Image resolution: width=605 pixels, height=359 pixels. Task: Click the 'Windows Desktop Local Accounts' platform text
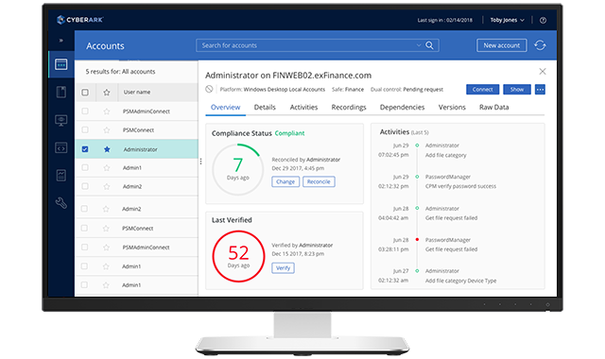[x=285, y=90]
